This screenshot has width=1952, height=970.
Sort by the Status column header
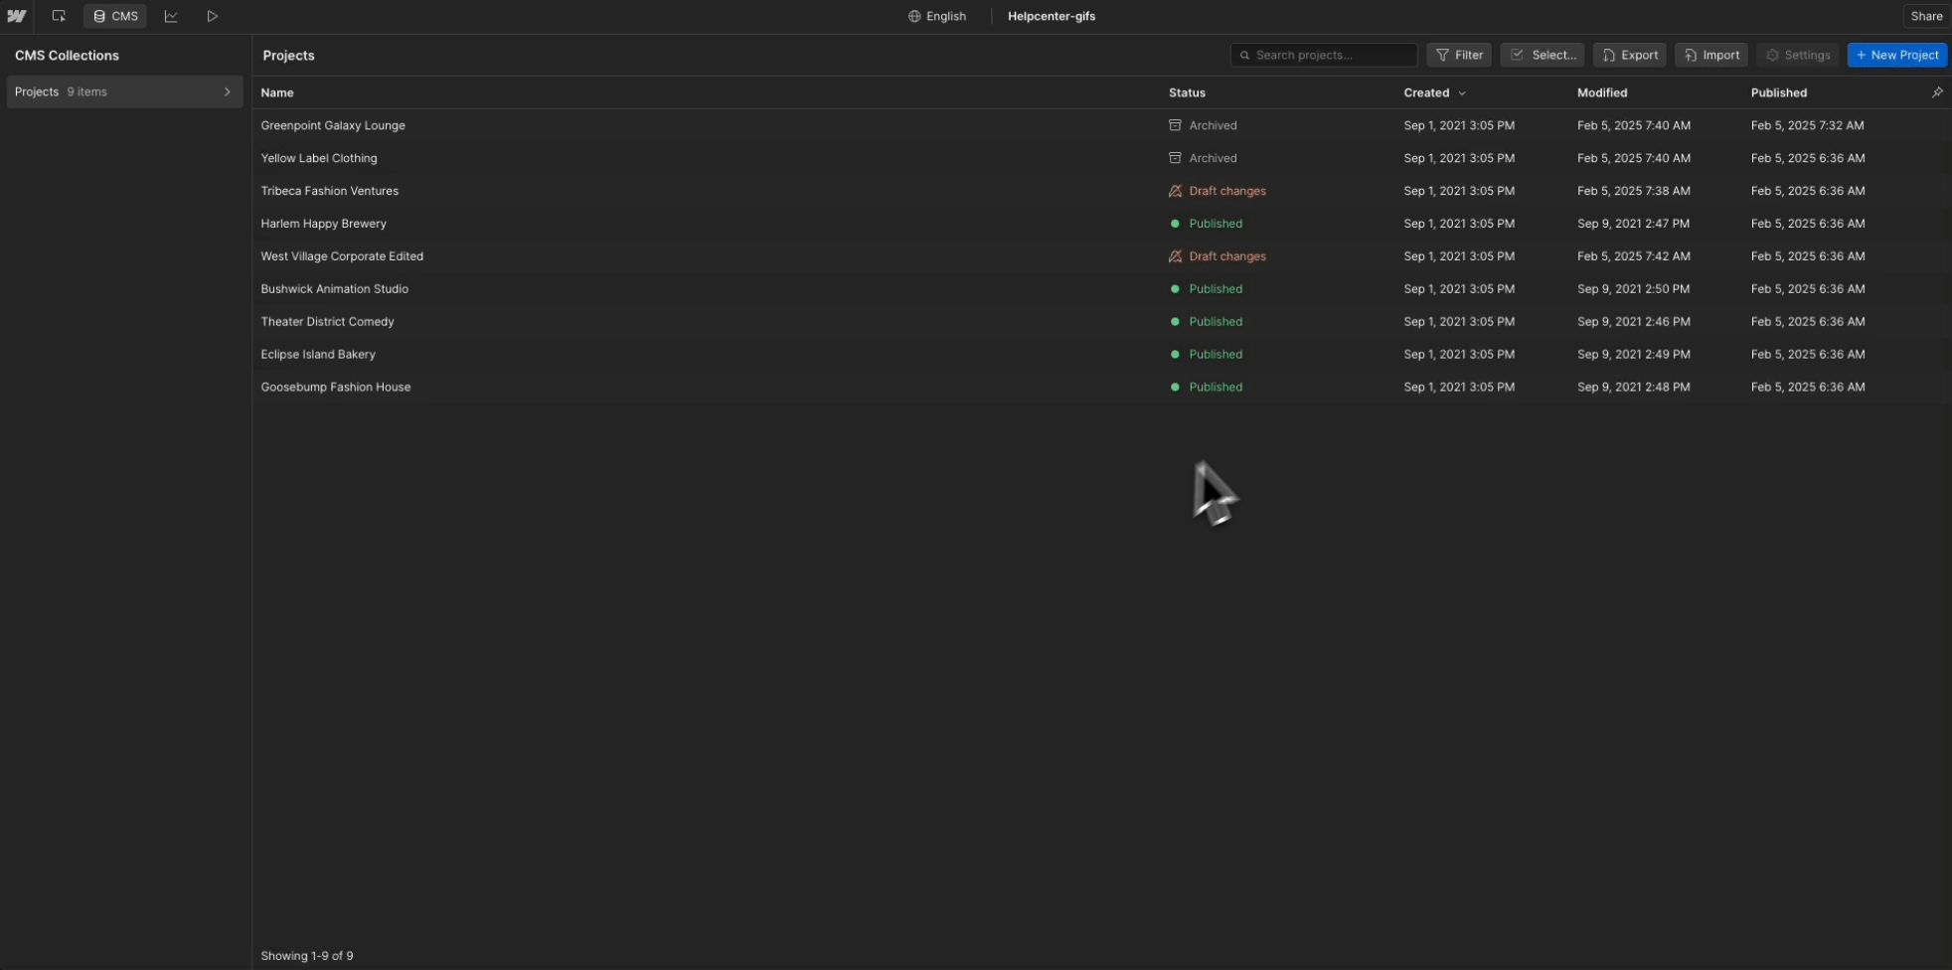click(x=1187, y=92)
